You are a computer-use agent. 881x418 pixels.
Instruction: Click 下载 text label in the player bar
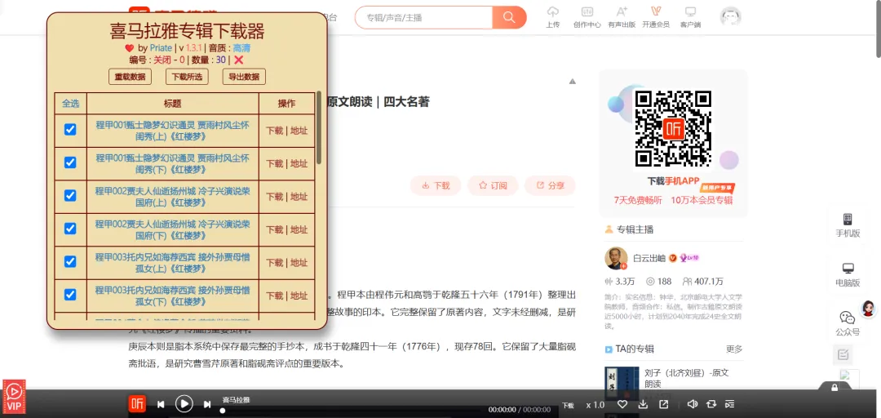[568, 405]
